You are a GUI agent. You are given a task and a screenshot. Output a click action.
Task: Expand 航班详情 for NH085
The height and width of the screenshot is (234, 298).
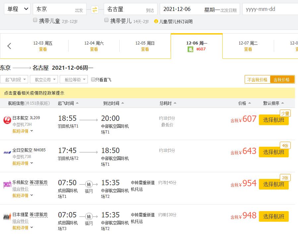tap(23, 163)
